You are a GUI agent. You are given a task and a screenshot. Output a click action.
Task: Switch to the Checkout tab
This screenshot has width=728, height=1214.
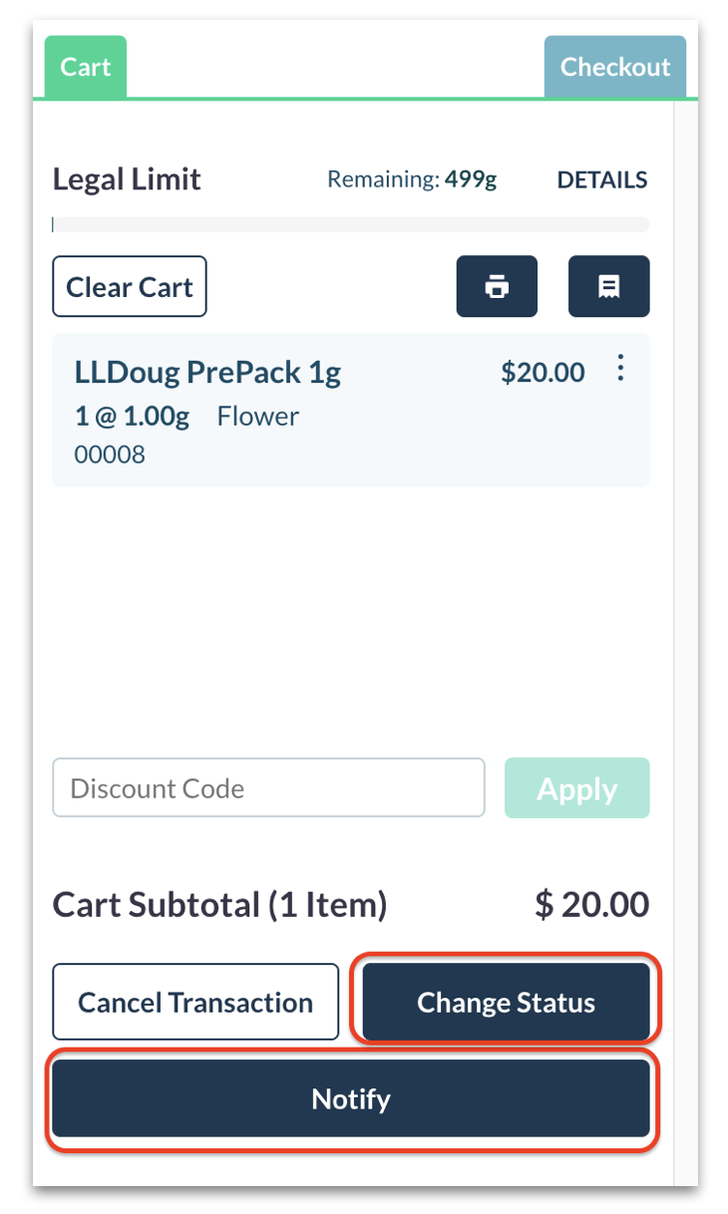coord(615,67)
